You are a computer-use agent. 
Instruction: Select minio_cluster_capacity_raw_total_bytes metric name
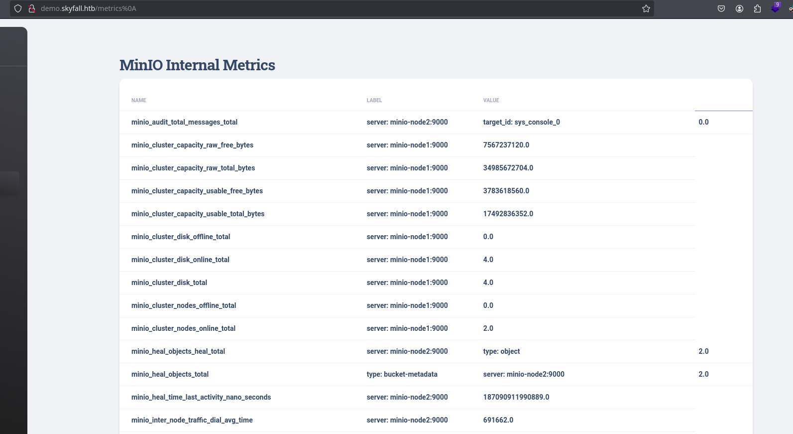(193, 168)
